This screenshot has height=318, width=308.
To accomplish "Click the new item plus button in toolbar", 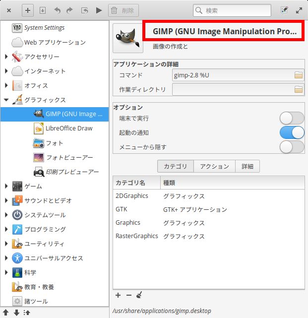I will coord(28,10).
